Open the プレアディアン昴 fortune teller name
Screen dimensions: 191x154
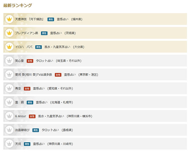tap(26, 33)
